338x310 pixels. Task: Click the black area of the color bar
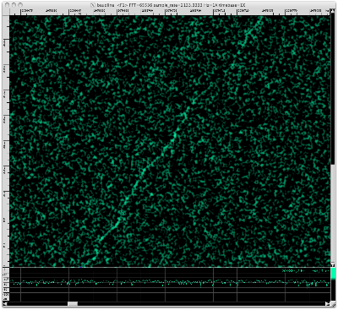tap(333, 290)
